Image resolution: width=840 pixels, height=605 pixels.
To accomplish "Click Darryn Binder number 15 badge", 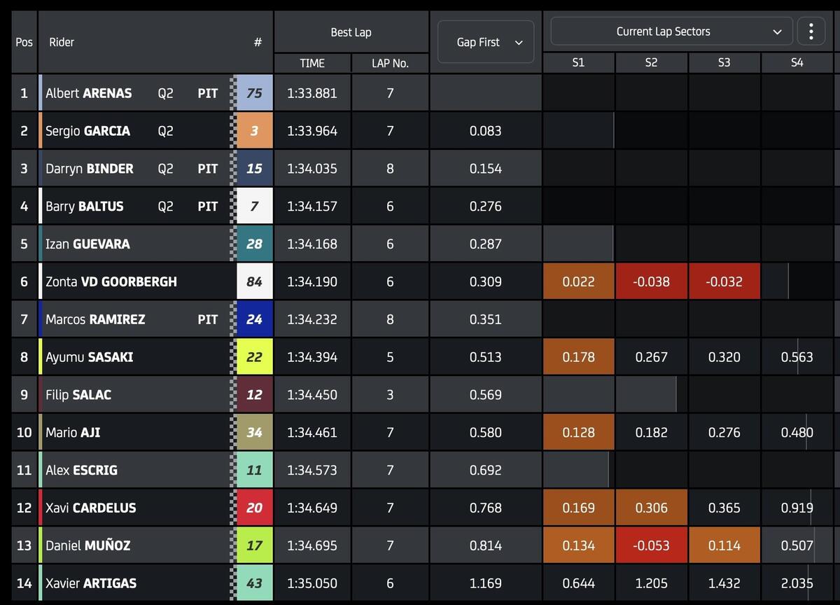I will (x=254, y=169).
